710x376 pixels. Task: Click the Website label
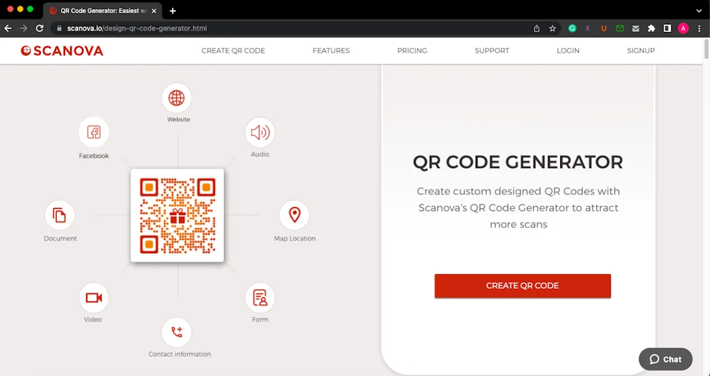[178, 119]
